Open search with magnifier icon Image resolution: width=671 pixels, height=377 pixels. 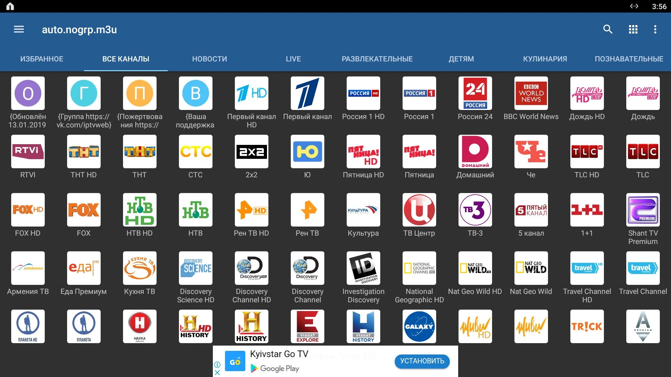(608, 29)
